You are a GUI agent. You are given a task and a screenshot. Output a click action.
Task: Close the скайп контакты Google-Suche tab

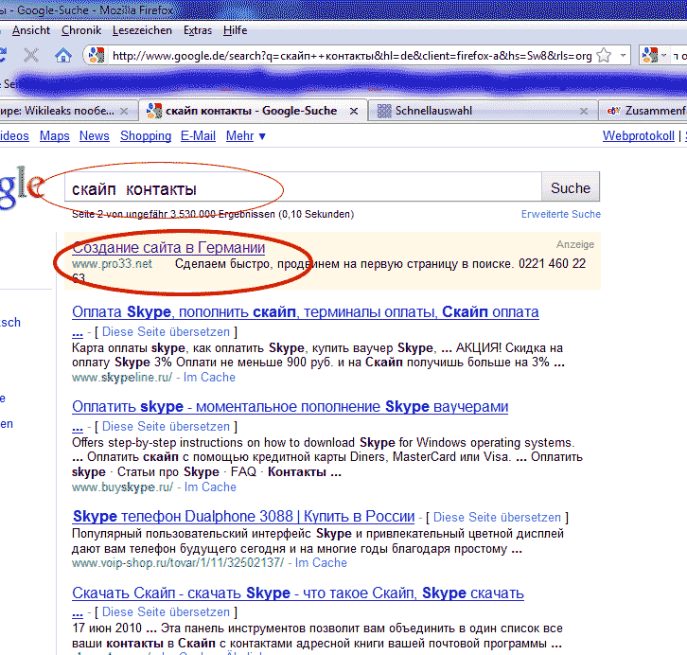(x=354, y=112)
